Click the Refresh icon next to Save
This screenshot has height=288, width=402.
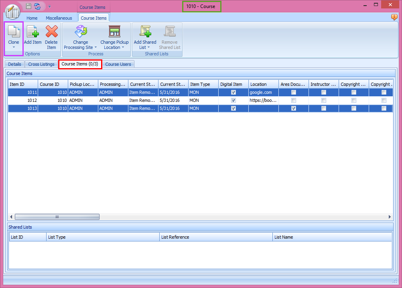click(37, 6)
